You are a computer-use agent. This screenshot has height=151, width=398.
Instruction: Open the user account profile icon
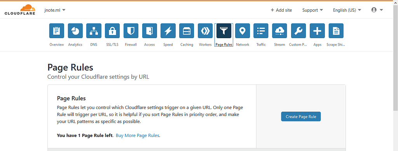(x=374, y=10)
